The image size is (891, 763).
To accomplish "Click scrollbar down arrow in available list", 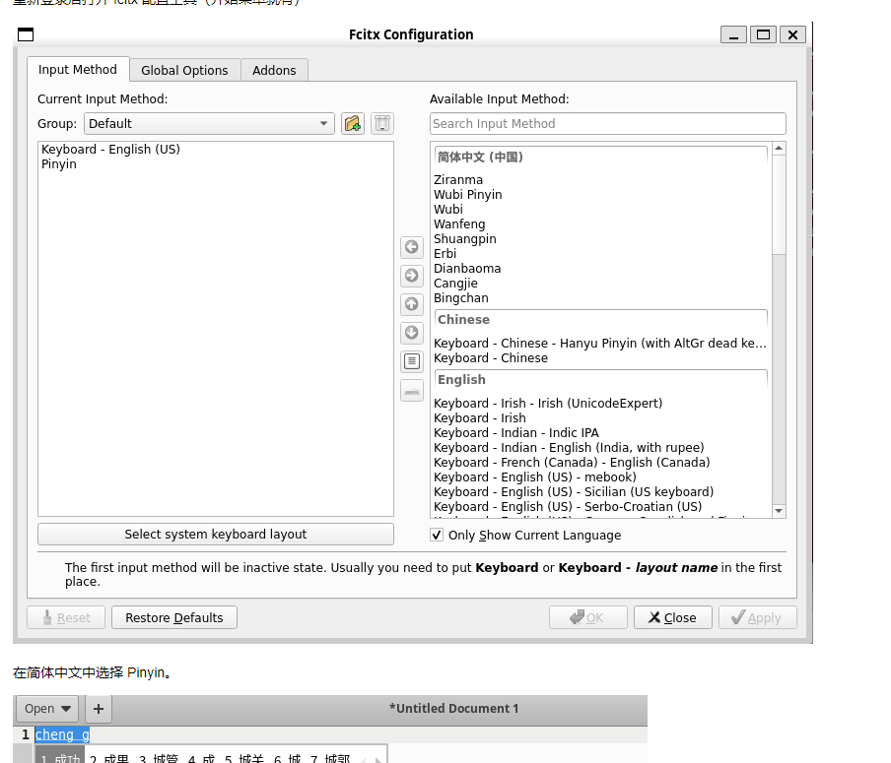I will 779,511.
